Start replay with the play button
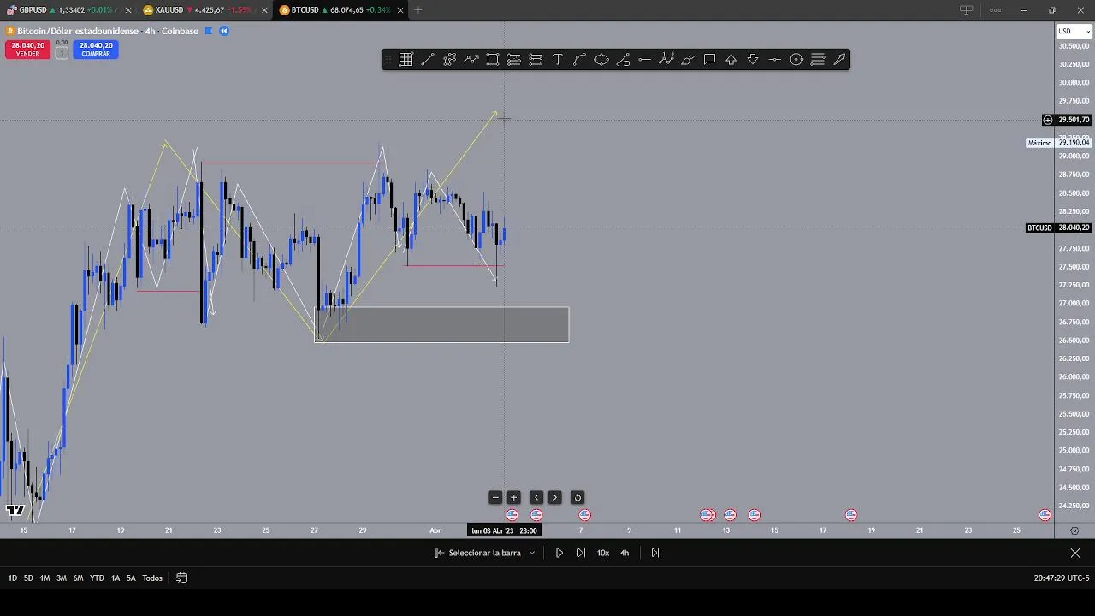 559,553
